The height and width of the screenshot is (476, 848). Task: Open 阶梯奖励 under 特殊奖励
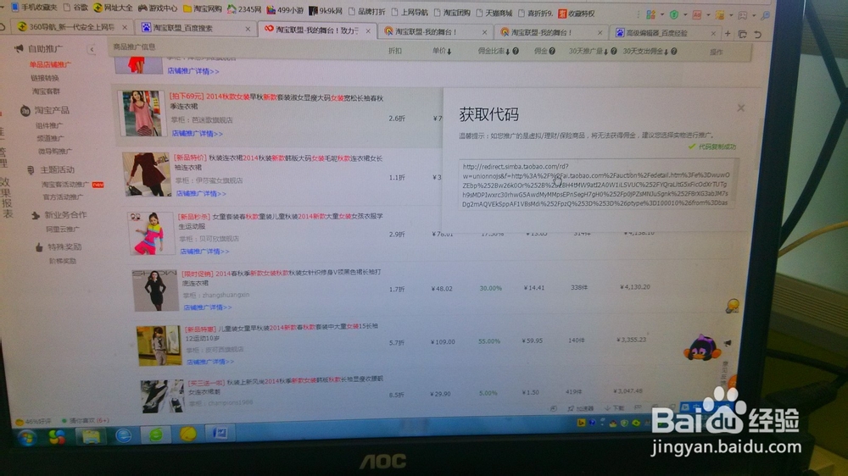(x=63, y=261)
